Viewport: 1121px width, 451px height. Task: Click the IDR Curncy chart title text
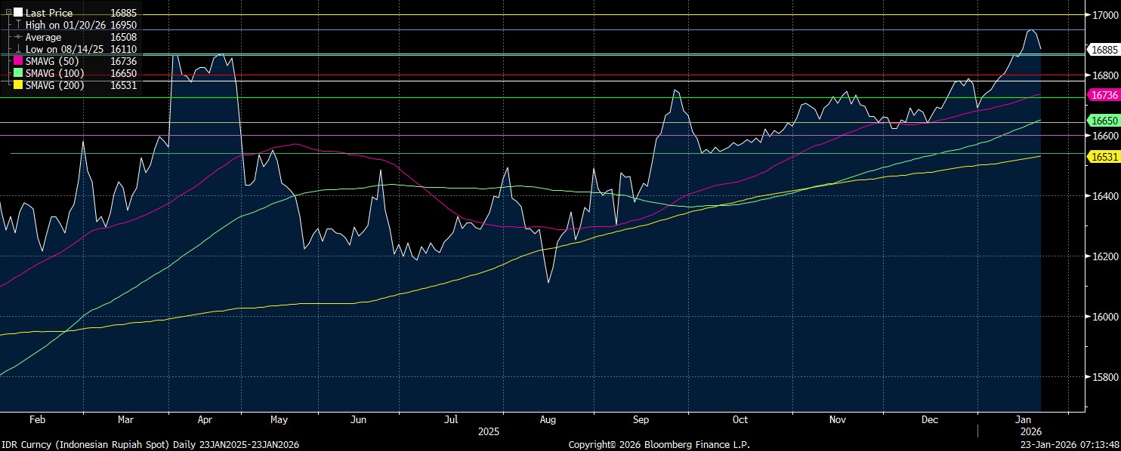pyautogui.click(x=150, y=444)
